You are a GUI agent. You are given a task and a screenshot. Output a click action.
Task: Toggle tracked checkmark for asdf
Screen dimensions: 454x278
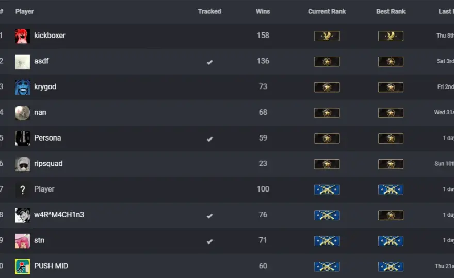pos(209,62)
